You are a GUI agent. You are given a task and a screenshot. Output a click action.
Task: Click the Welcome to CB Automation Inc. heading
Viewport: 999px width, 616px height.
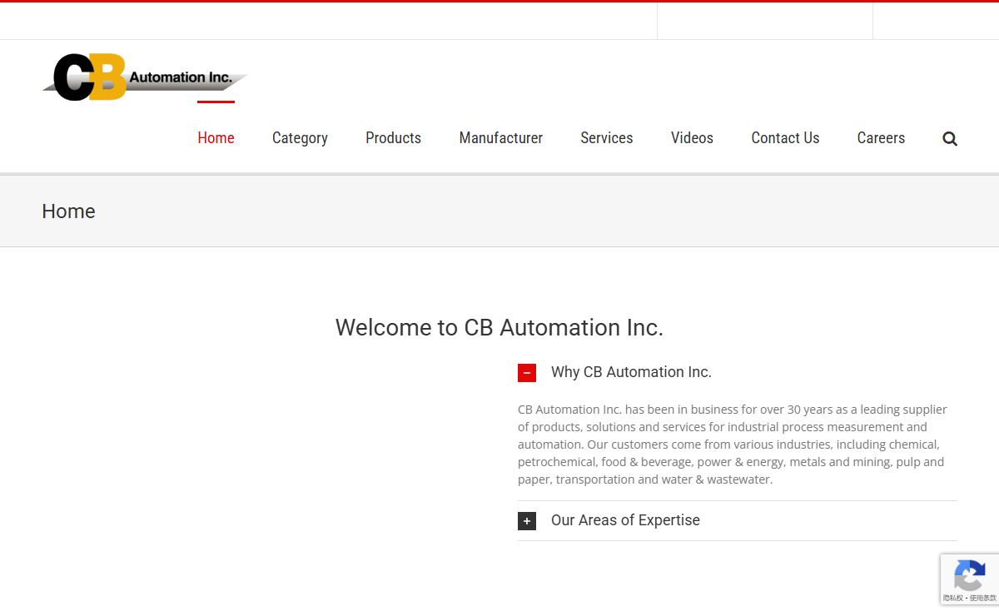[499, 327]
